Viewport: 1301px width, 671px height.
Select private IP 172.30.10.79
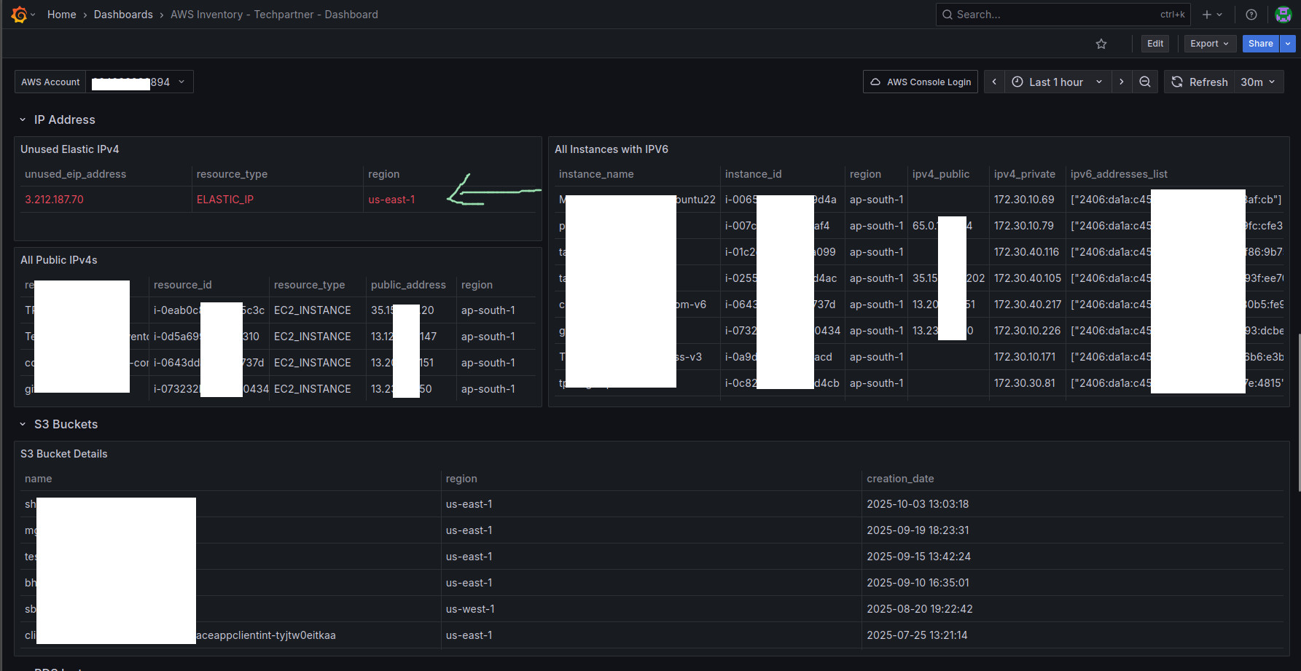click(1024, 226)
